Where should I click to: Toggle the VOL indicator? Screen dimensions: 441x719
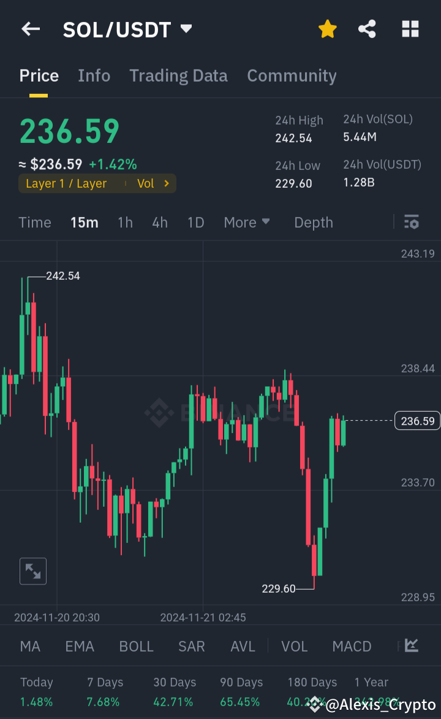pyautogui.click(x=295, y=646)
